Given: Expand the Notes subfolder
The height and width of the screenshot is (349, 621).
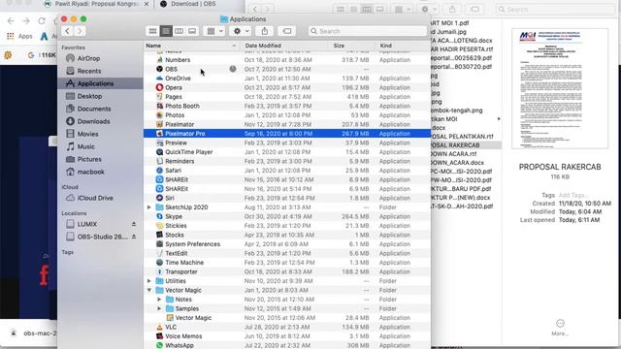Looking at the screenshot, I should pyautogui.click(x=159, y=300).
